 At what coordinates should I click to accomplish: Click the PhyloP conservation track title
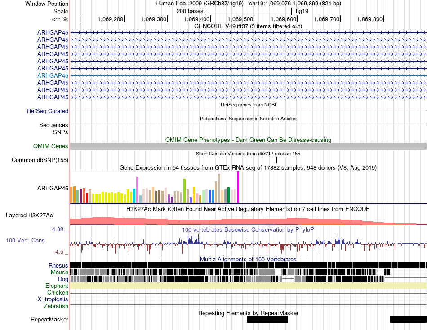coord(248,229)
